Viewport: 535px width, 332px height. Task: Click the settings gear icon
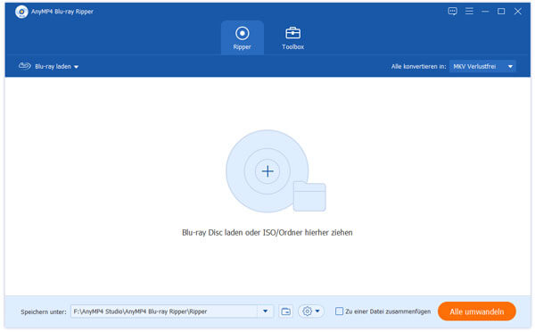307,311
